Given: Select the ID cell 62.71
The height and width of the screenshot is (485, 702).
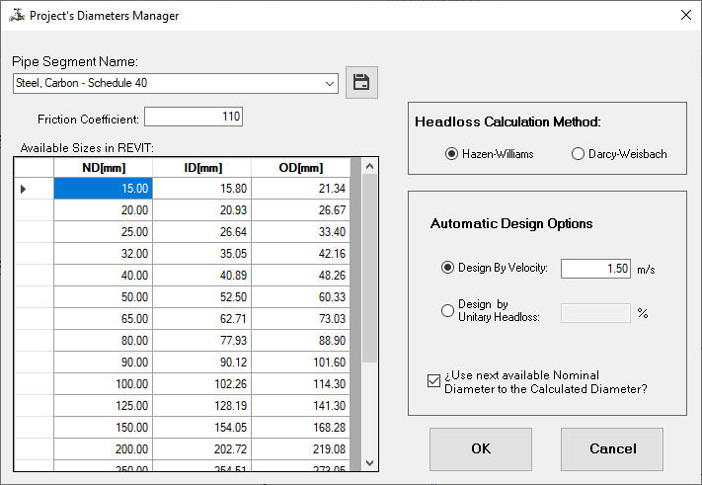Looking at the screenshot, I should coord(202,319).
